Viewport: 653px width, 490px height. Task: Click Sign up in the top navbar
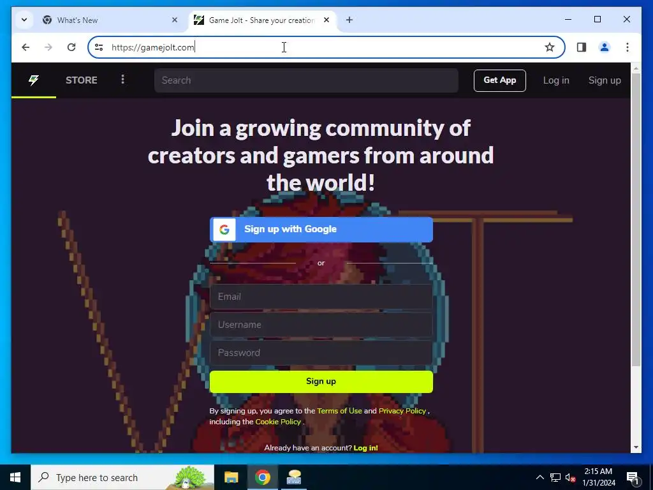coord(605,80)
